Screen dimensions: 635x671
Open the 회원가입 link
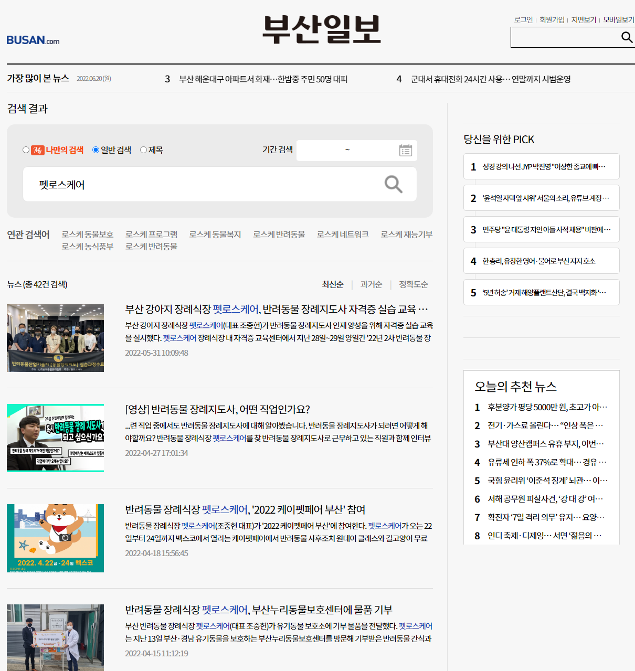[552, 20]
